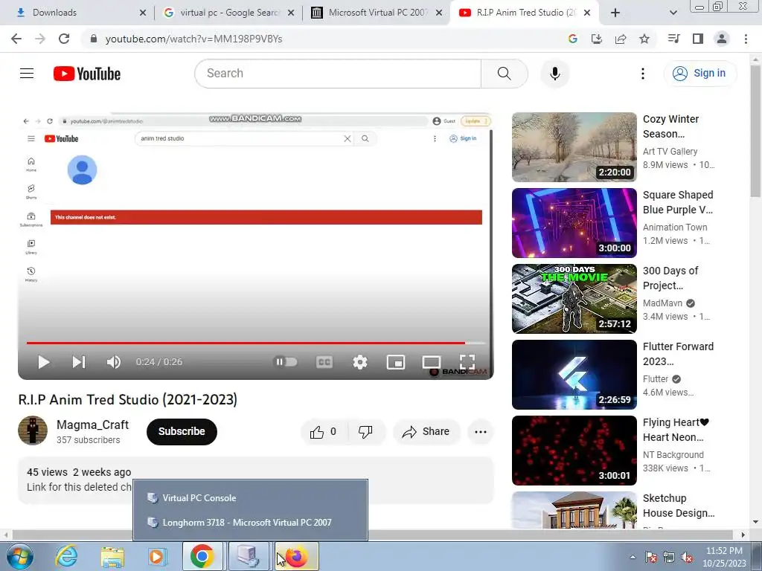Focus the YouTube search field
Screen dimensions: 762x571
pyautogui.click(x=338, y=74)
